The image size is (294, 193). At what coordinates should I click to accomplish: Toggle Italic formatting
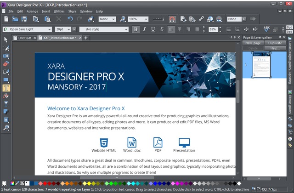[144, 29]
